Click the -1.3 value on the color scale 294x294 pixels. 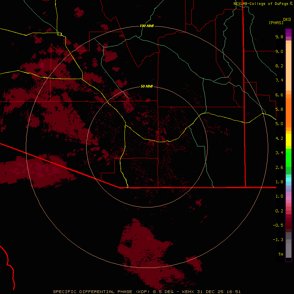(x=278, y=240)
